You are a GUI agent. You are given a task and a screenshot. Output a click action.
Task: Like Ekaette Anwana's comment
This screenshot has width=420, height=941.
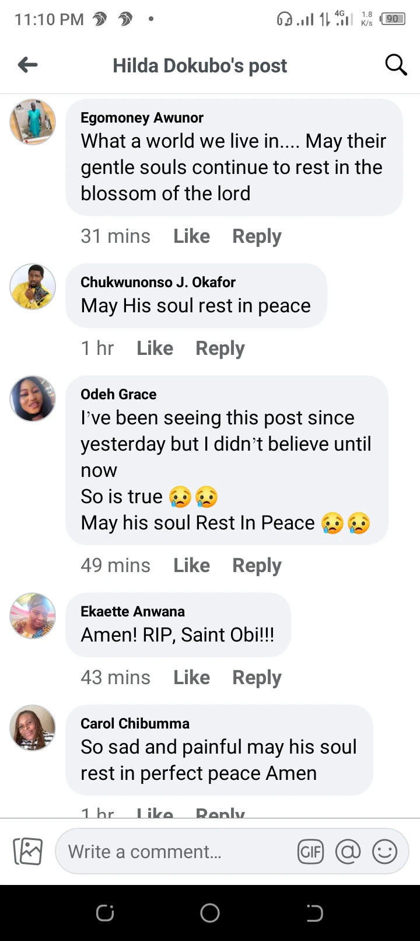[x=191, y=677]
